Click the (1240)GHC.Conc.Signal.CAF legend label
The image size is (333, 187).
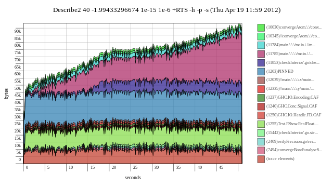(291, 106)
